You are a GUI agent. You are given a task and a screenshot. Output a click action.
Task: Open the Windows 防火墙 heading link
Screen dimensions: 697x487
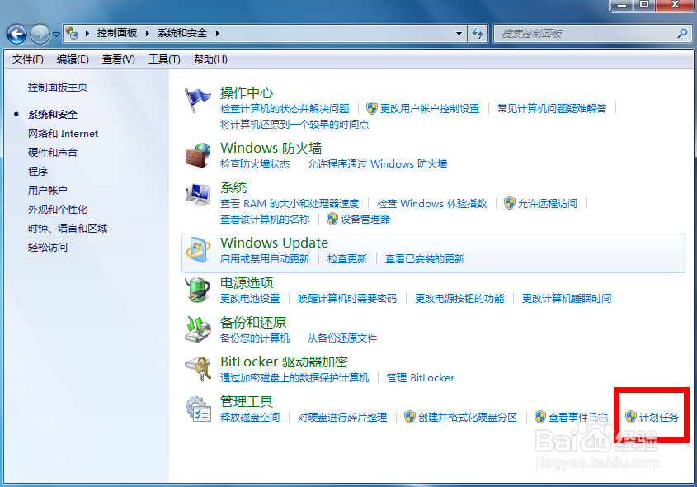271,148
